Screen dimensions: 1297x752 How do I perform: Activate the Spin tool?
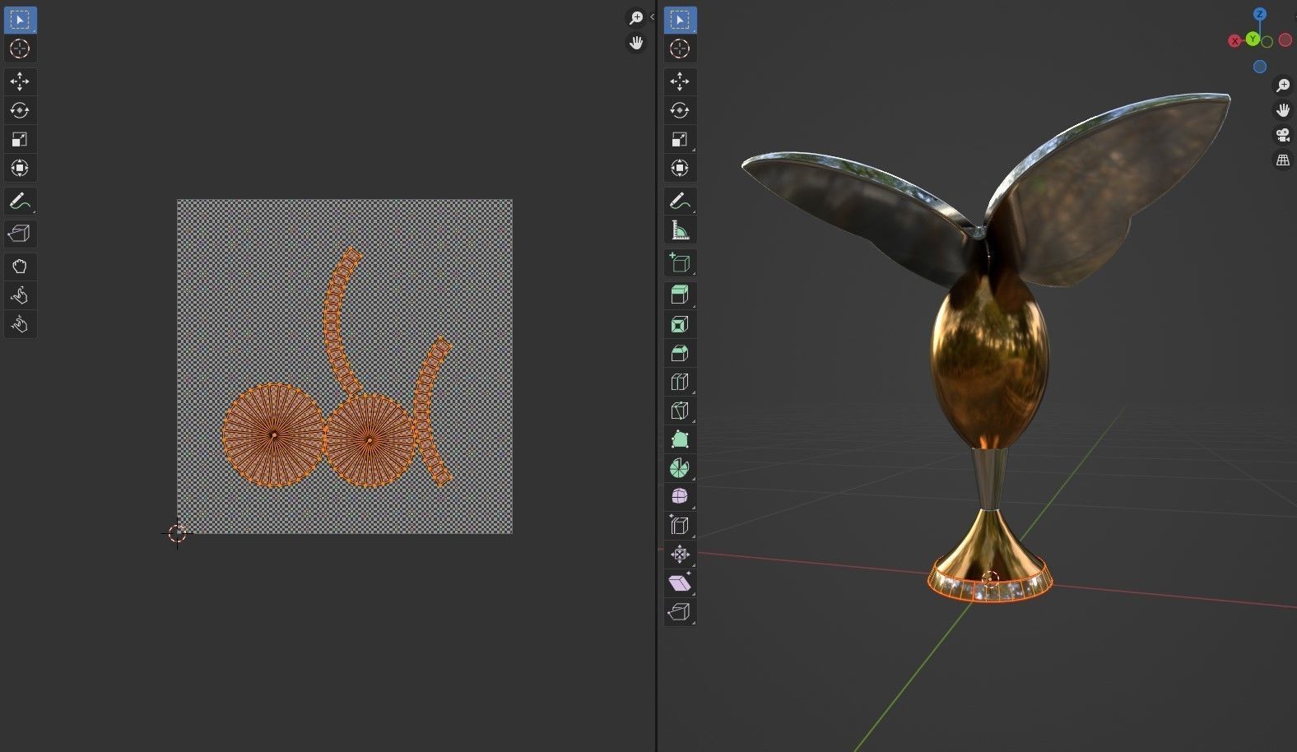coord(680,468)
